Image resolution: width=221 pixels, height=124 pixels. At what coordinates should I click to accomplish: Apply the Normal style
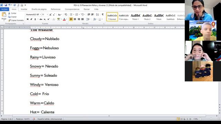click(x=112, y=17)
